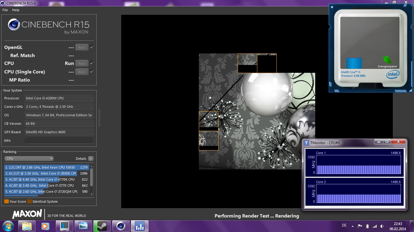Click the Intel monitor app taskbar icon
Viewport: 414px width, 232px height.
(x=64, y=226)
